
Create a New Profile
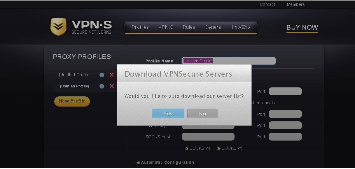click(72, 101)
